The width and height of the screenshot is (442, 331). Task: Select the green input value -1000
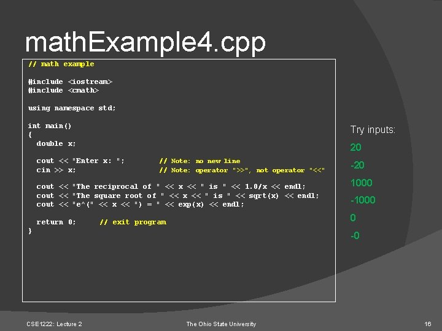pyautogui.click(x=363, y=200)
